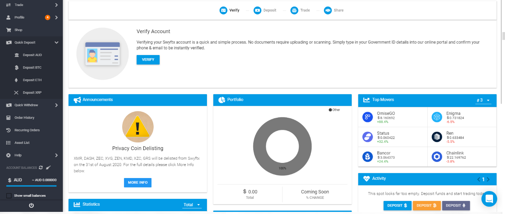The width and height of the screenshot is (505, 214).
Task: Click the blue VERIFY button
Action: 148,60
